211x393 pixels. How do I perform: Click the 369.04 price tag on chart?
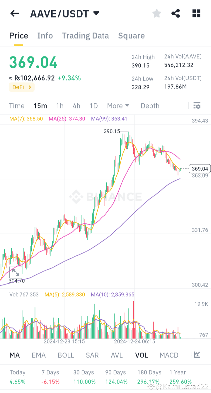point(200,169)
